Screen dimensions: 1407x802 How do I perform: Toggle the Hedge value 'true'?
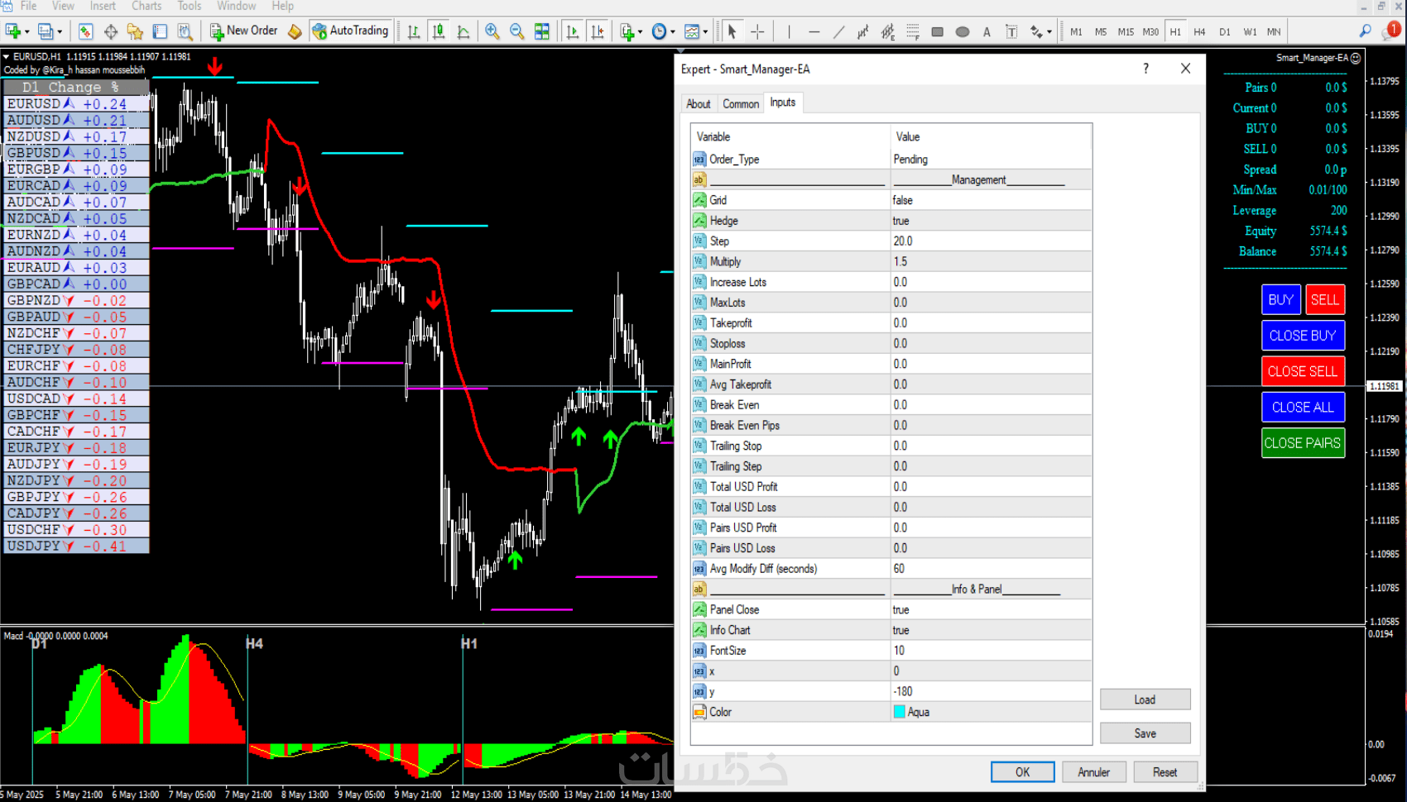click(992, 221)
